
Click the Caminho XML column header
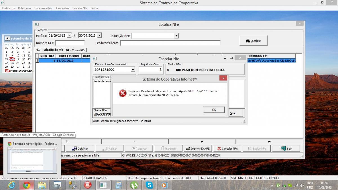[259, 56]
